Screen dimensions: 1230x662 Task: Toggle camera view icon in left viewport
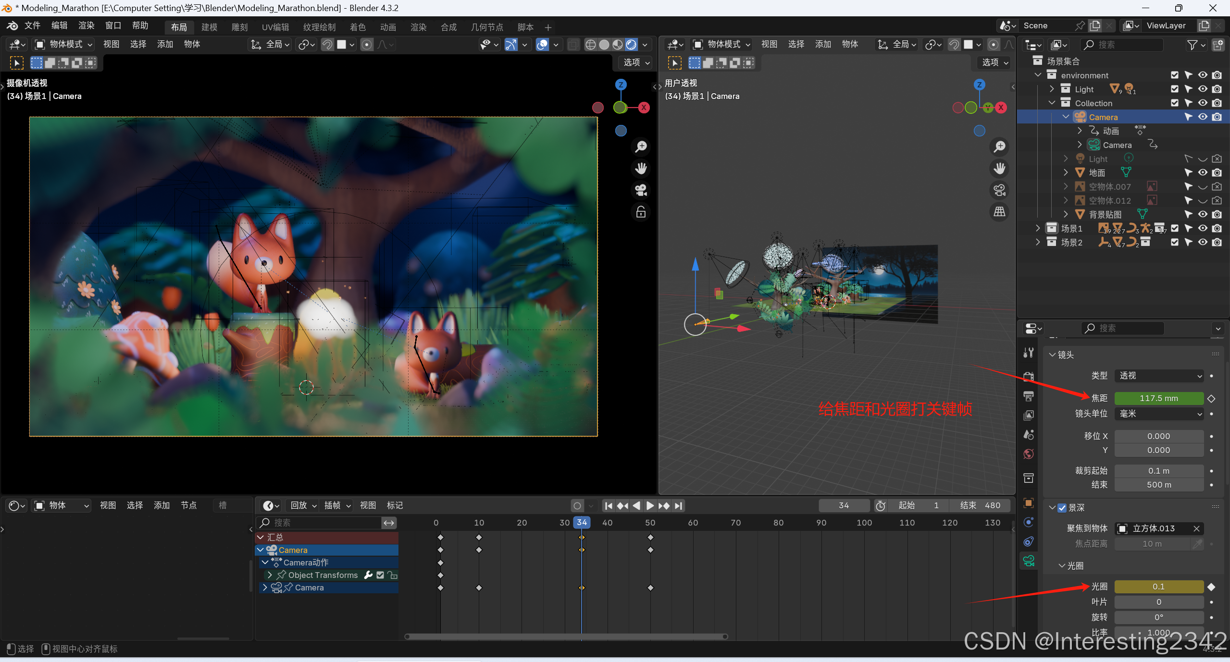click(x=641, y=190)
